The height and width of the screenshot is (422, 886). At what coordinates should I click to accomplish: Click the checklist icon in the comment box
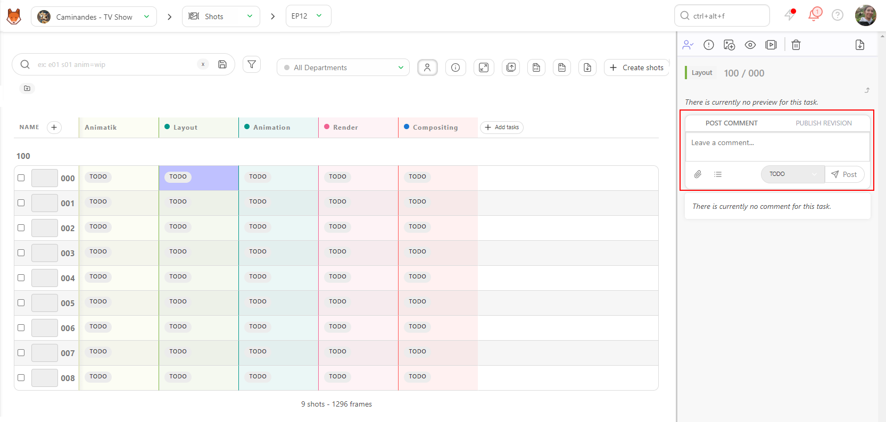coord(718,174)
